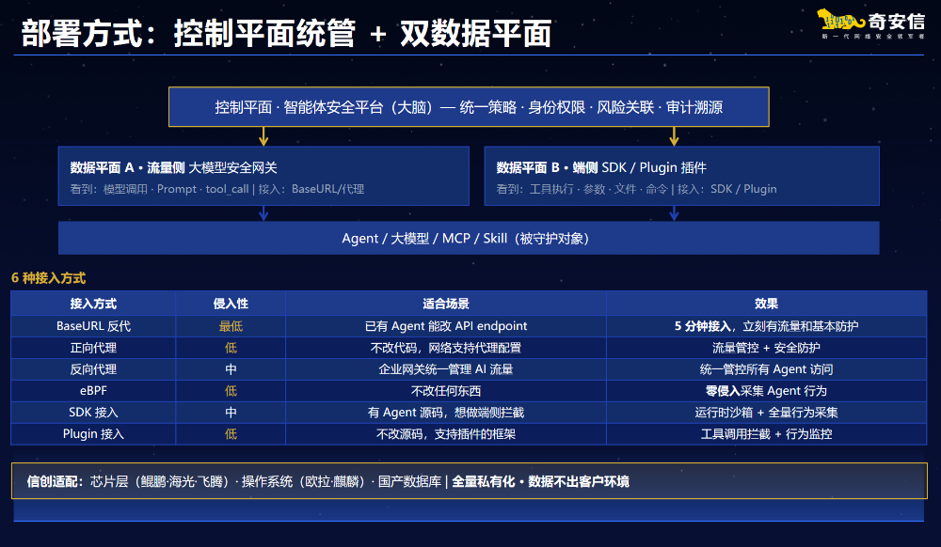Click the cell 统一管控所有 Agent 访问
Screen dimensions: 941x547
(x=766, y=369)
